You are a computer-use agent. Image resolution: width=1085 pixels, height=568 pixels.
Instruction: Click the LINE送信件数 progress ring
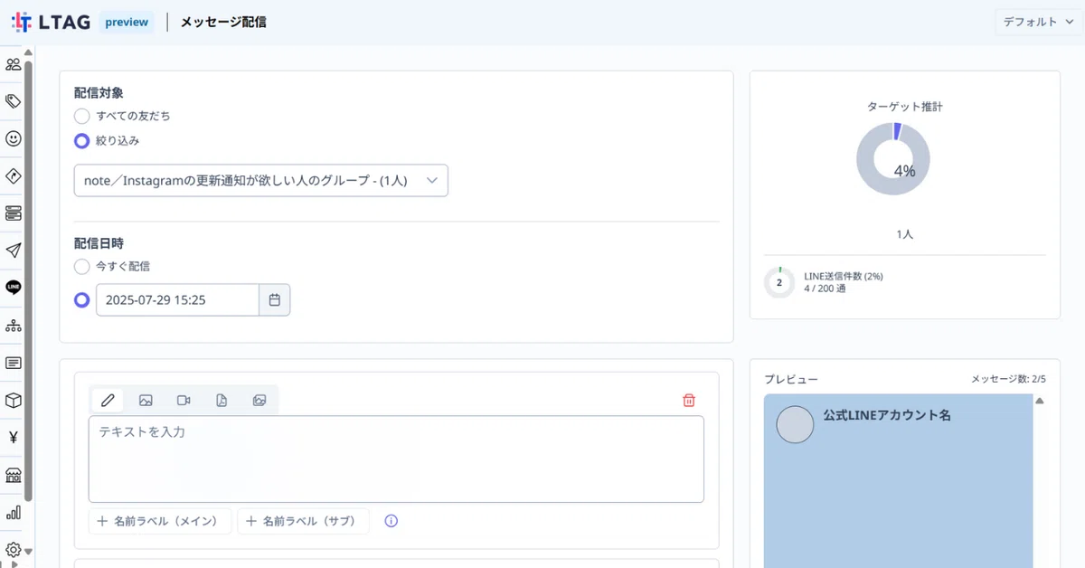coord(779,282)
